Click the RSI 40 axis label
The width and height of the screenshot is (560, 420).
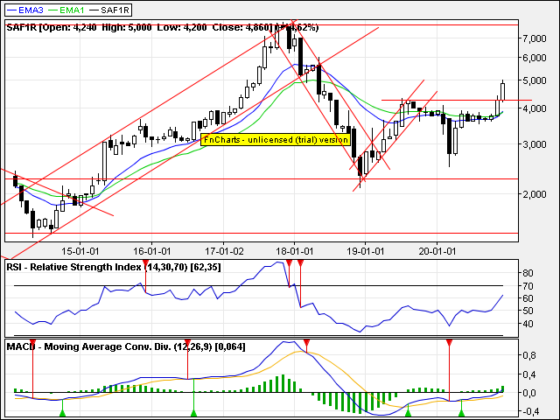point(528,324)
